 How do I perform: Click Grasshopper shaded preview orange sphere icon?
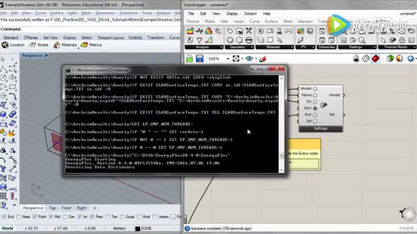(x=399, y=58)
